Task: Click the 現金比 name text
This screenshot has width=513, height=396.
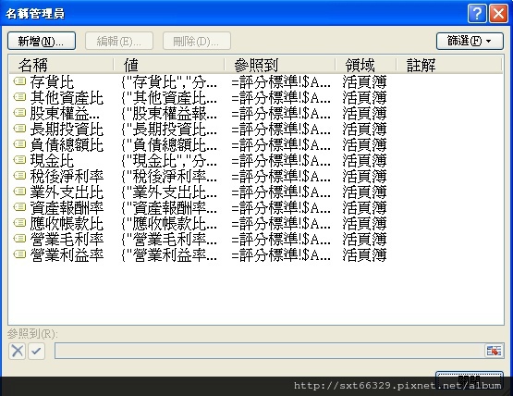Action: (52, 160)
